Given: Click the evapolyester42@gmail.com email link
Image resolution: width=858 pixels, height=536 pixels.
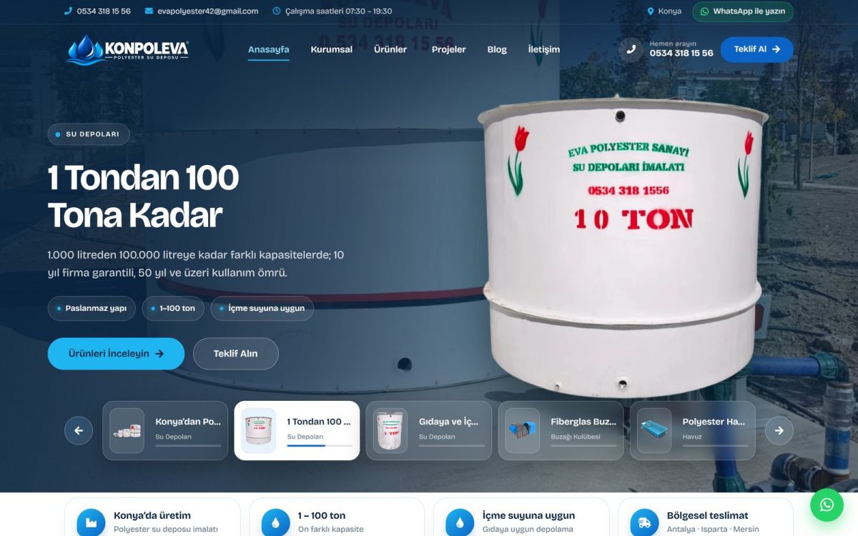Looking at the screenshot, I should 208,11.
